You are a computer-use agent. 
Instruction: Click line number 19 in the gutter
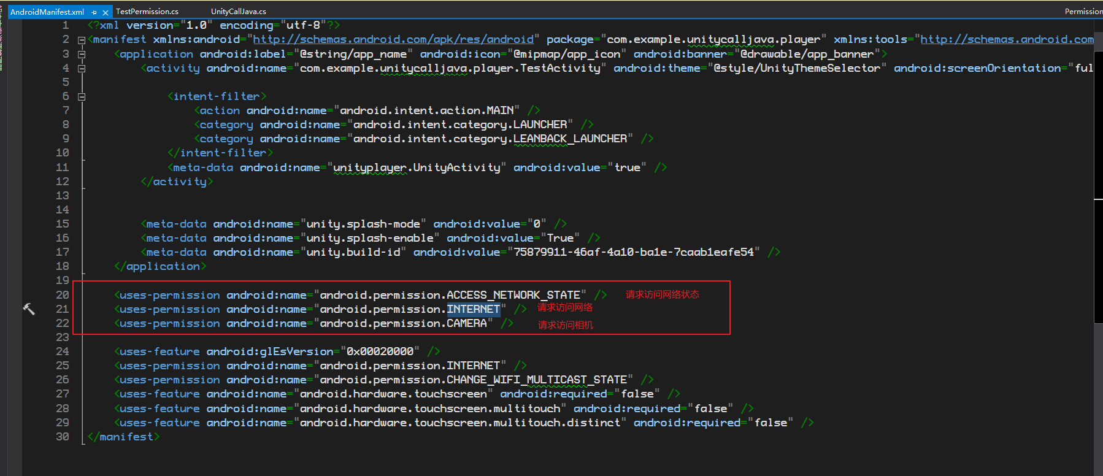(x=62, y=280)
